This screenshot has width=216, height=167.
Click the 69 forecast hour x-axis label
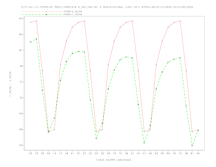point(168,153)
